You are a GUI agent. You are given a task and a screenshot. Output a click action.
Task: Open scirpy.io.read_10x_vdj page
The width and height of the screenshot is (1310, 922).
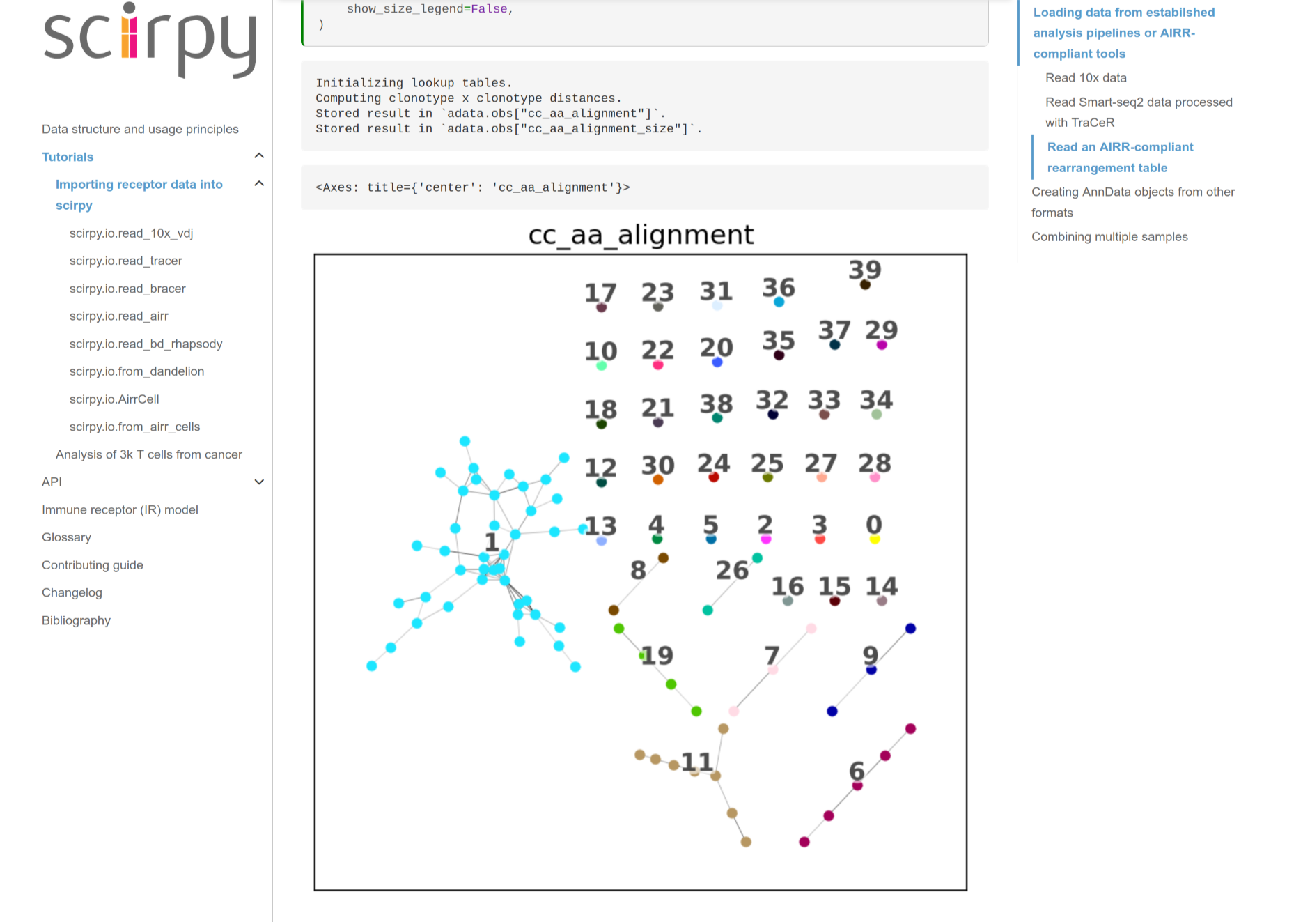tap(130, 233)
